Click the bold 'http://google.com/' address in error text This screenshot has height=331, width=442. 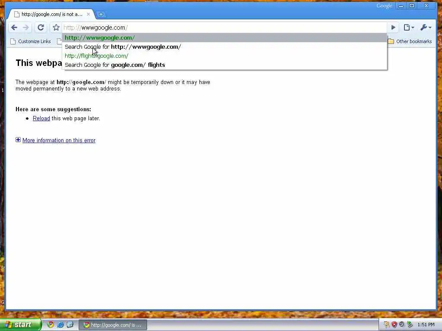[81, 82]
